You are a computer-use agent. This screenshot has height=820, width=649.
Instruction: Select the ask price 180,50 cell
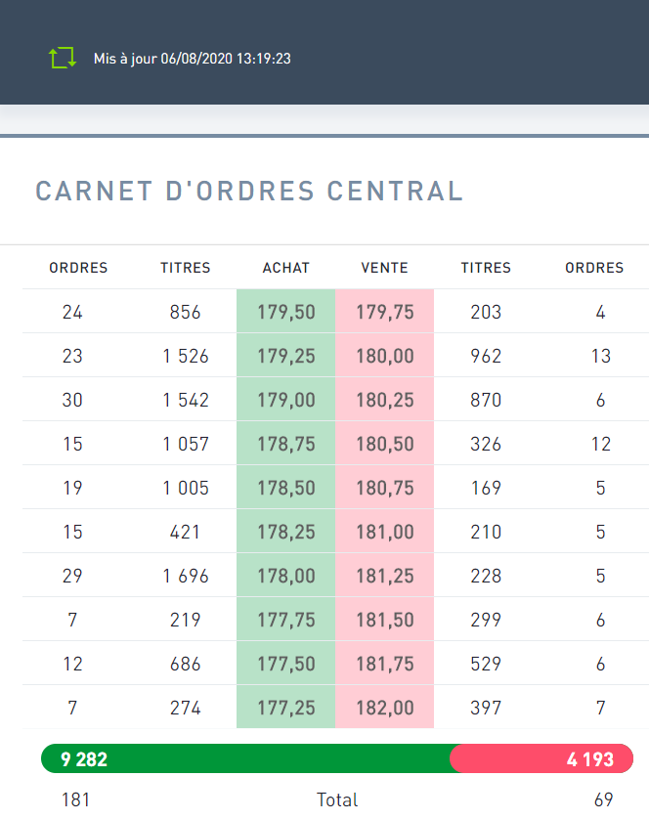(x=384, y=445)
